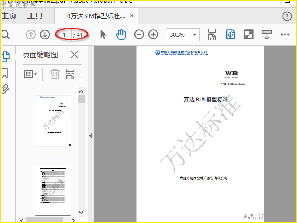Image resolution: width=297 pixels, height=223 pixels.
Task: Open the bookmarks panel icon
Action: pos(5,73)
